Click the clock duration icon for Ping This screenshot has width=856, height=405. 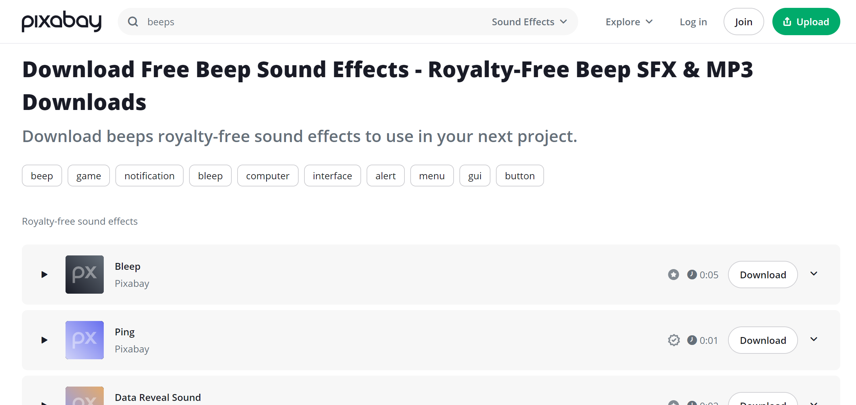[692, 340]
